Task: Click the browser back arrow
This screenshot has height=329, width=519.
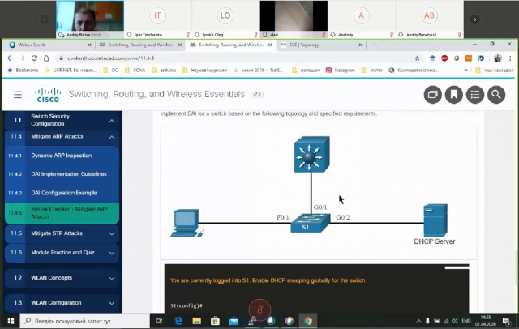Action: point(9,58)
